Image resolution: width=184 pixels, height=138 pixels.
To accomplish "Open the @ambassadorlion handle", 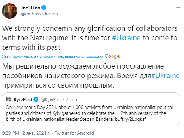I will 39,14.
